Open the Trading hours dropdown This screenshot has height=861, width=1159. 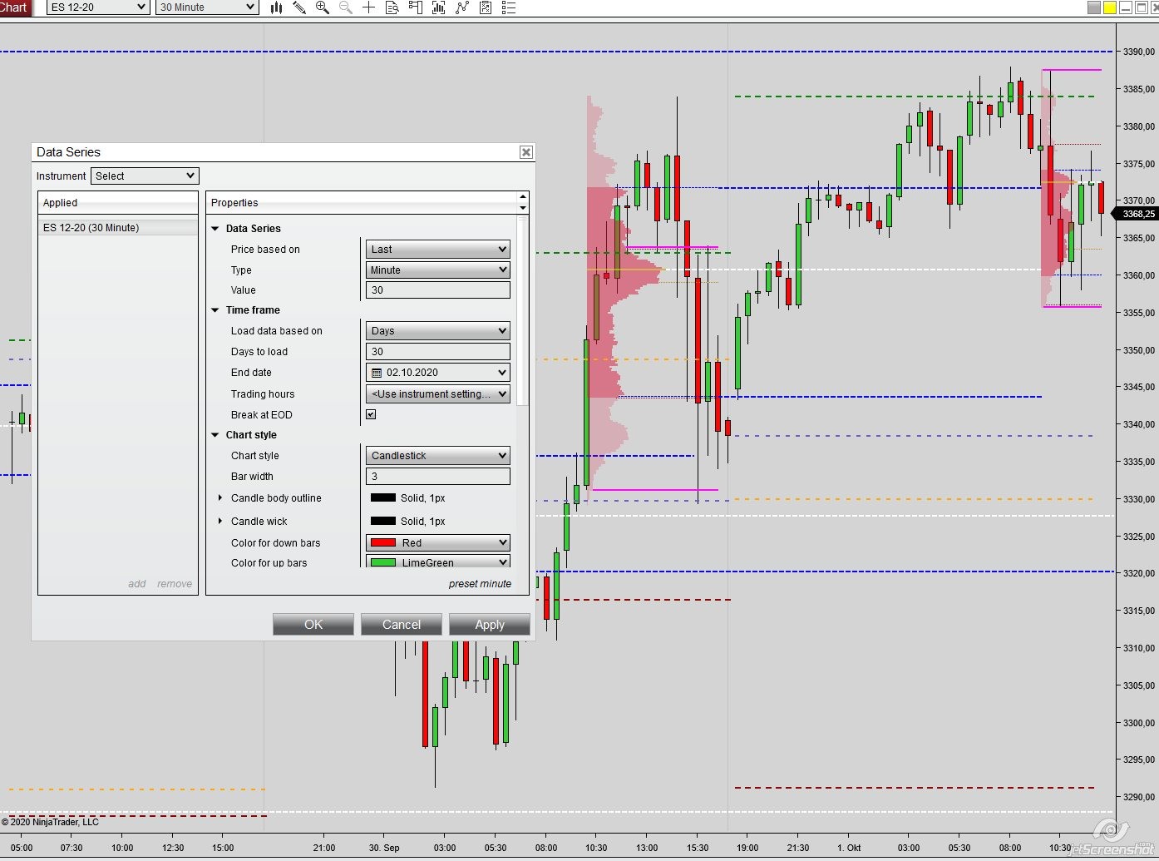[x=437, y=393]
